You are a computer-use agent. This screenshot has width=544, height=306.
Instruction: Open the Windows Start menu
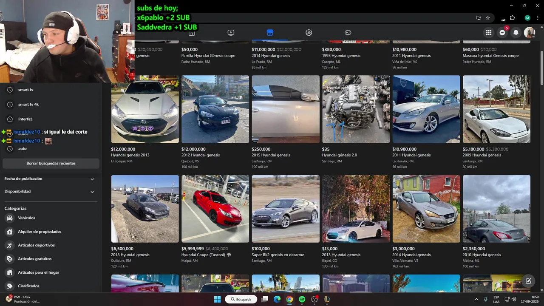pyautogui.click(x=217, y=299)
